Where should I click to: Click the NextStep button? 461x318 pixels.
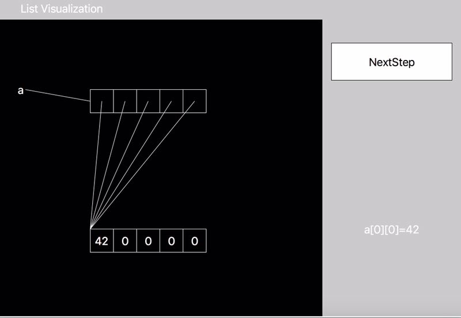pos(392,62)
